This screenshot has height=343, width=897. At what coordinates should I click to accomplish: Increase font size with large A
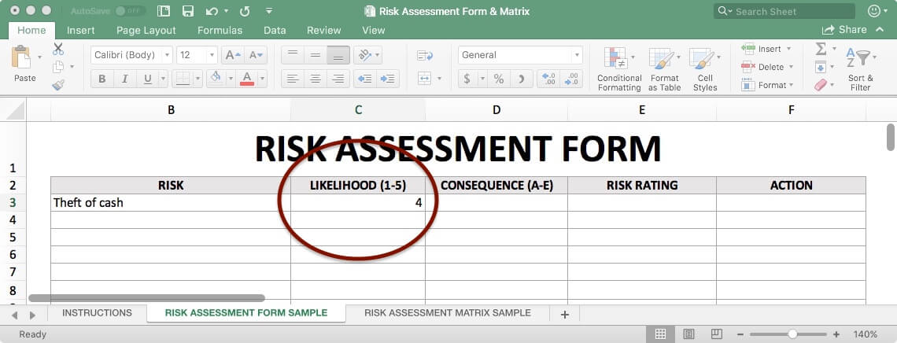(x=232, y=55)
